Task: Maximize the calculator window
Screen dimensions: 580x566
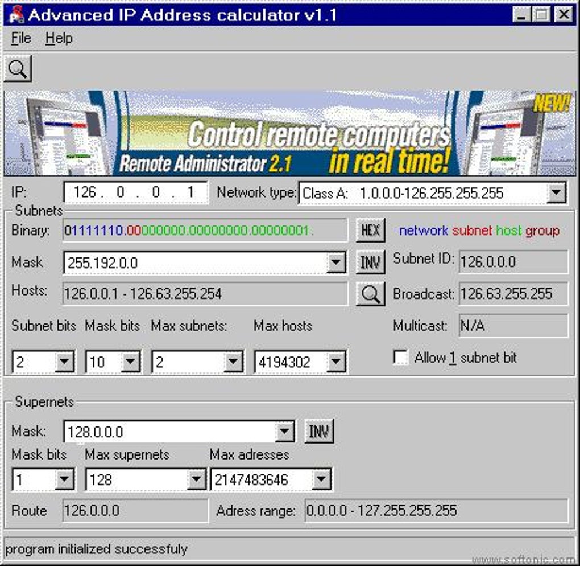Action: [541, 15]
